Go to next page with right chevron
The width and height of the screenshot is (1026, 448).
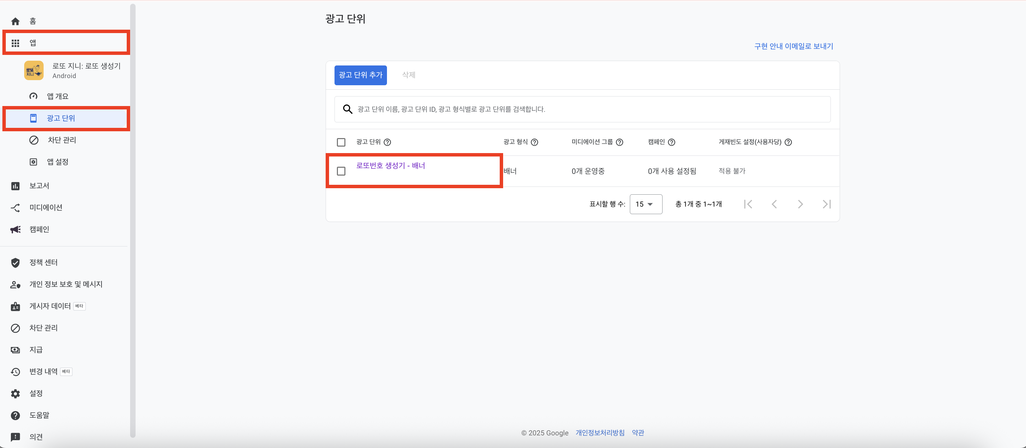(x=800, y=205)
